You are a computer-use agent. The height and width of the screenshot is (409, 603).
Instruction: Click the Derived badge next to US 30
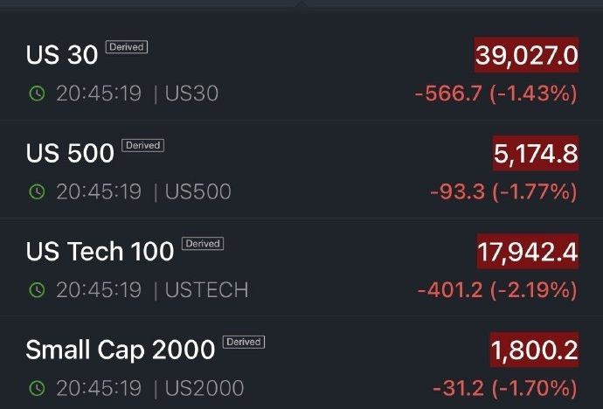click(127, 47)
